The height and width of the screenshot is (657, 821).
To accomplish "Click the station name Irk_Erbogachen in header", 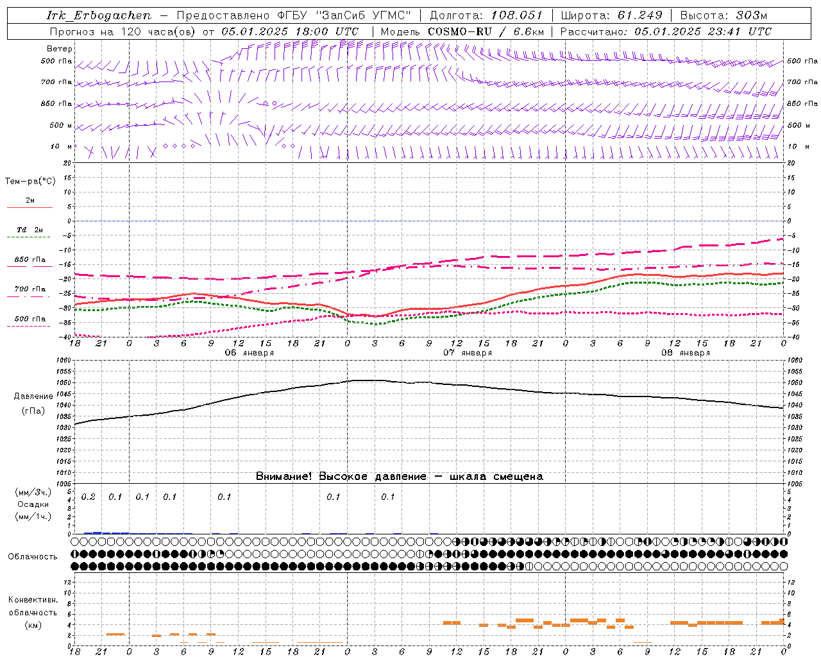I will pyautogui.click(x=99, y=15).
